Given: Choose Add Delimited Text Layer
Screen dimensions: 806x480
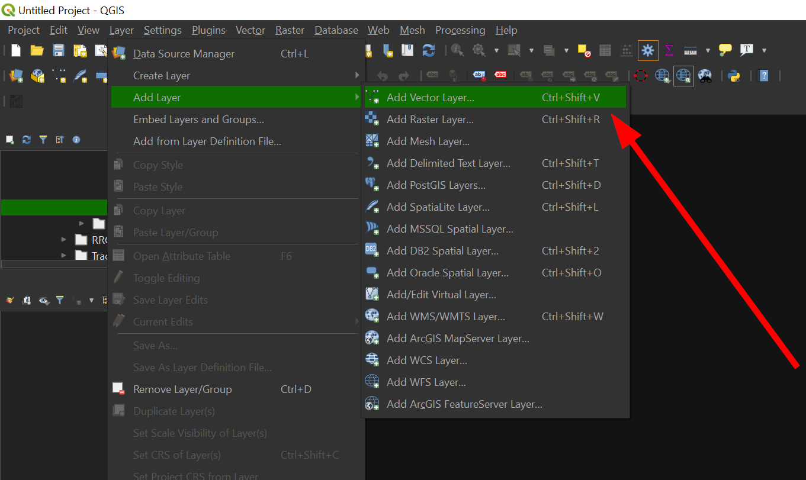Looking at the screenshot, I should [494, 163].
